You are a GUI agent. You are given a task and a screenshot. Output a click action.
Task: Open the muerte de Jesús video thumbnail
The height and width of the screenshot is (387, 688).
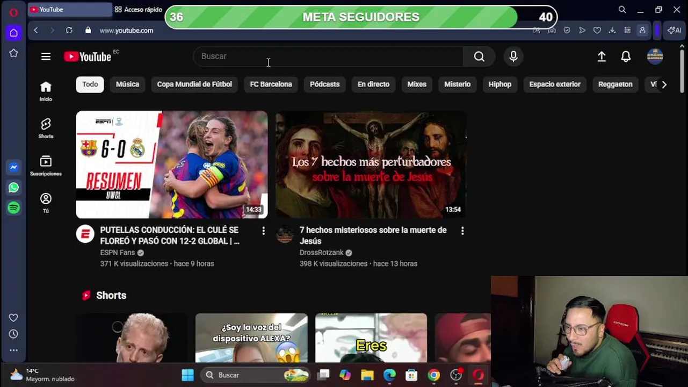point(371,164)
